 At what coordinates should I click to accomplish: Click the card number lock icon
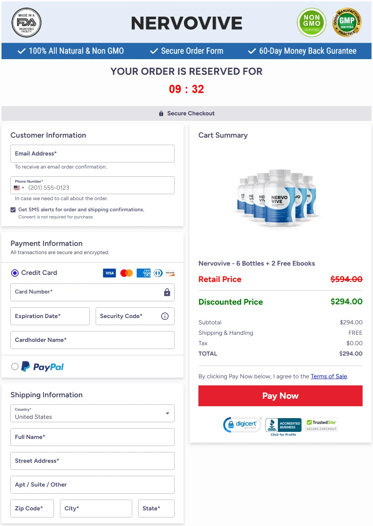tap(167, 292)
